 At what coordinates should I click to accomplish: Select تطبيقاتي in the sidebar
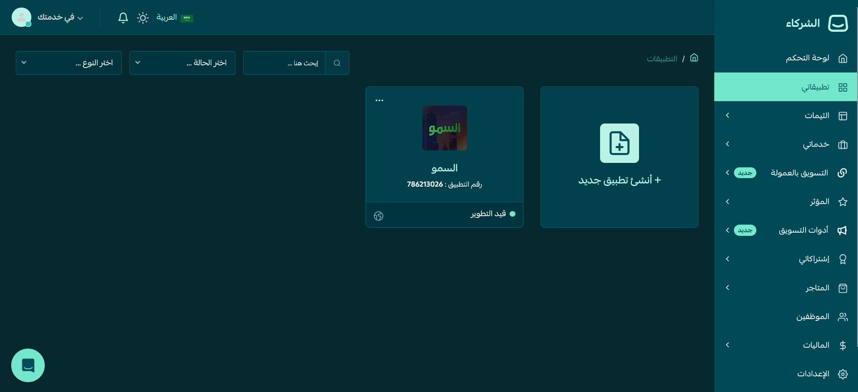(786, 87)
